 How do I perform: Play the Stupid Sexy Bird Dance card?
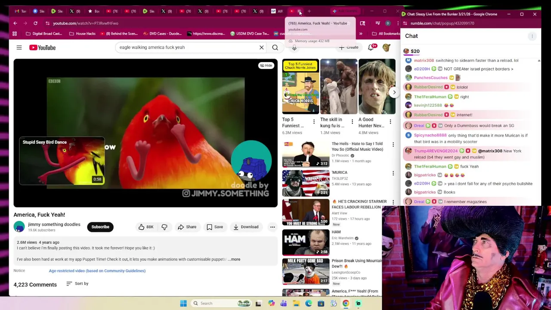[x=62, y=161]
